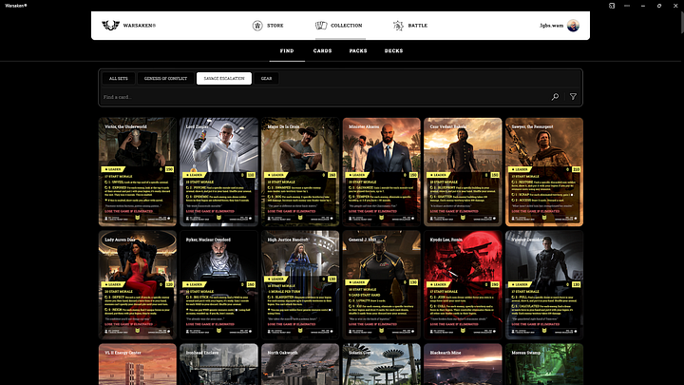The image size is (684, 385).
Task: Open the Lady Auren card
Action: point(138,284)
